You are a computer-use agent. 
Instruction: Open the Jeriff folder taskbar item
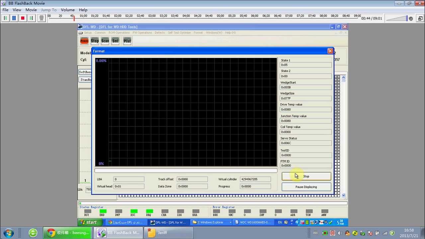click(x=168, y=233)
